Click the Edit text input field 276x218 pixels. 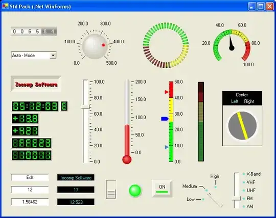click(30, 177)
